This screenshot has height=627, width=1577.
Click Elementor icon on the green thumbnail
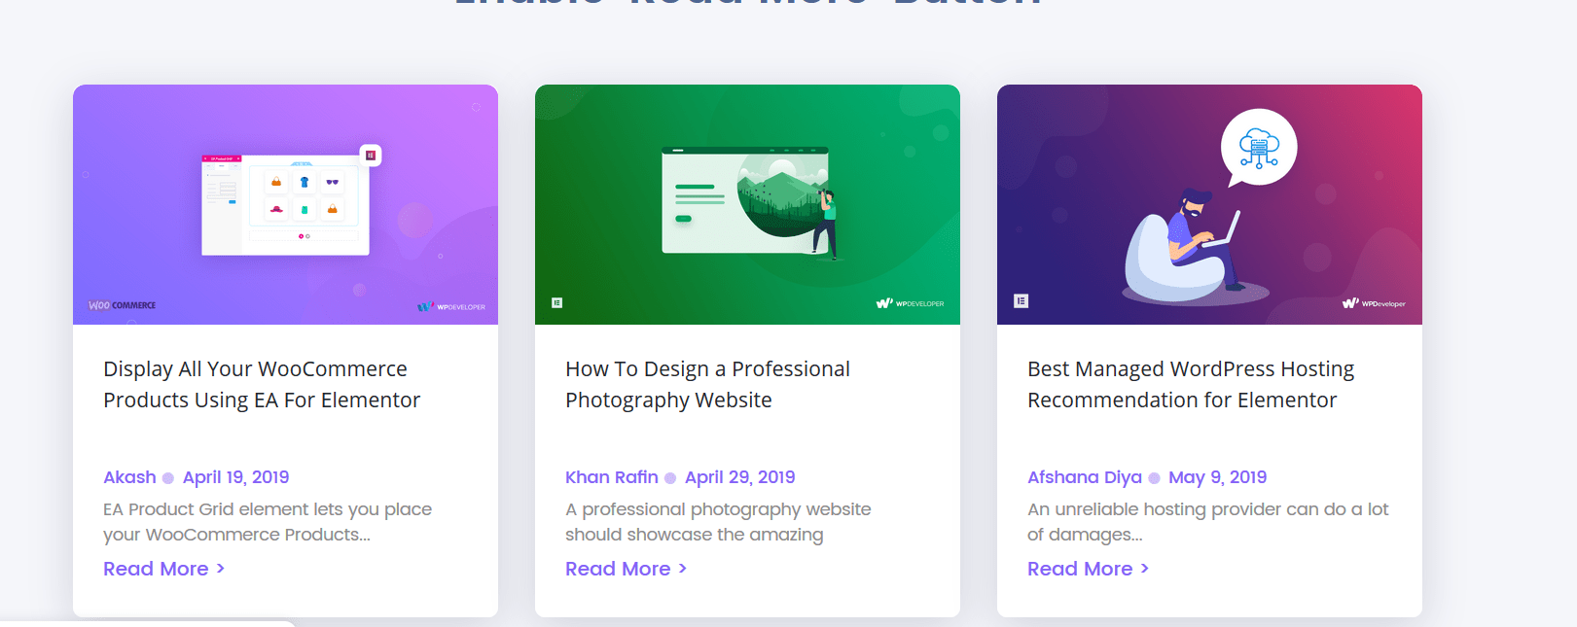click(556, 303)
